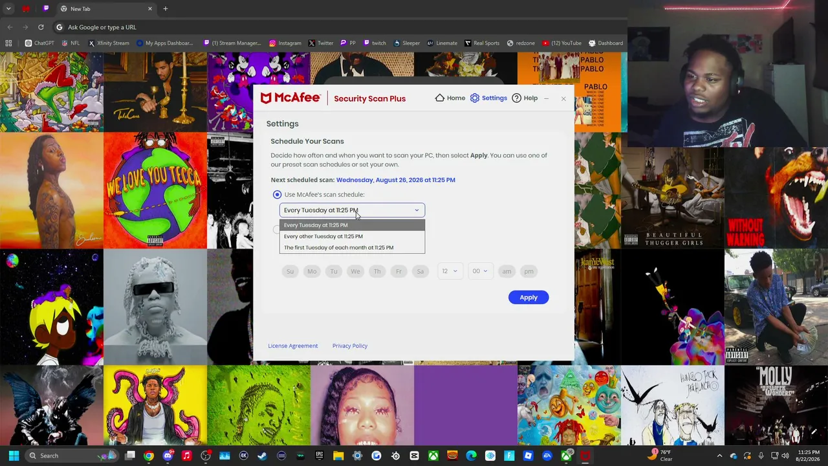The height and width of the screenshot is (466, 828).
Task: Open File Explorer from the taskbar
Action: pos(338,456)
